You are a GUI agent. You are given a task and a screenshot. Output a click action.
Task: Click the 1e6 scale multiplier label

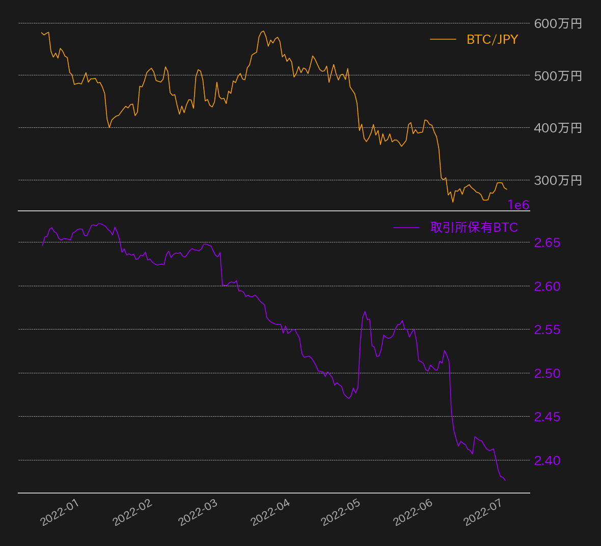point(518,205)
